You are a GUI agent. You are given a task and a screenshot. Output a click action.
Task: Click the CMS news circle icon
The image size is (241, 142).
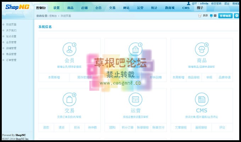[x=201, y=99]
